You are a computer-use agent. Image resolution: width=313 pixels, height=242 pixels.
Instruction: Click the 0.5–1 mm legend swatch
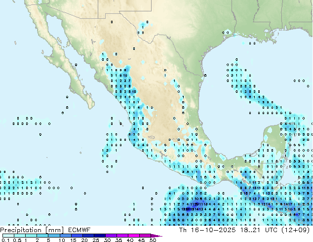point(20,236)
